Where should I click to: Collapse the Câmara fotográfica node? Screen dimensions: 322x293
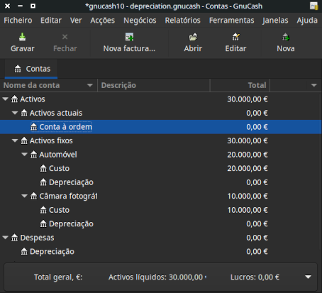point(24,196)
